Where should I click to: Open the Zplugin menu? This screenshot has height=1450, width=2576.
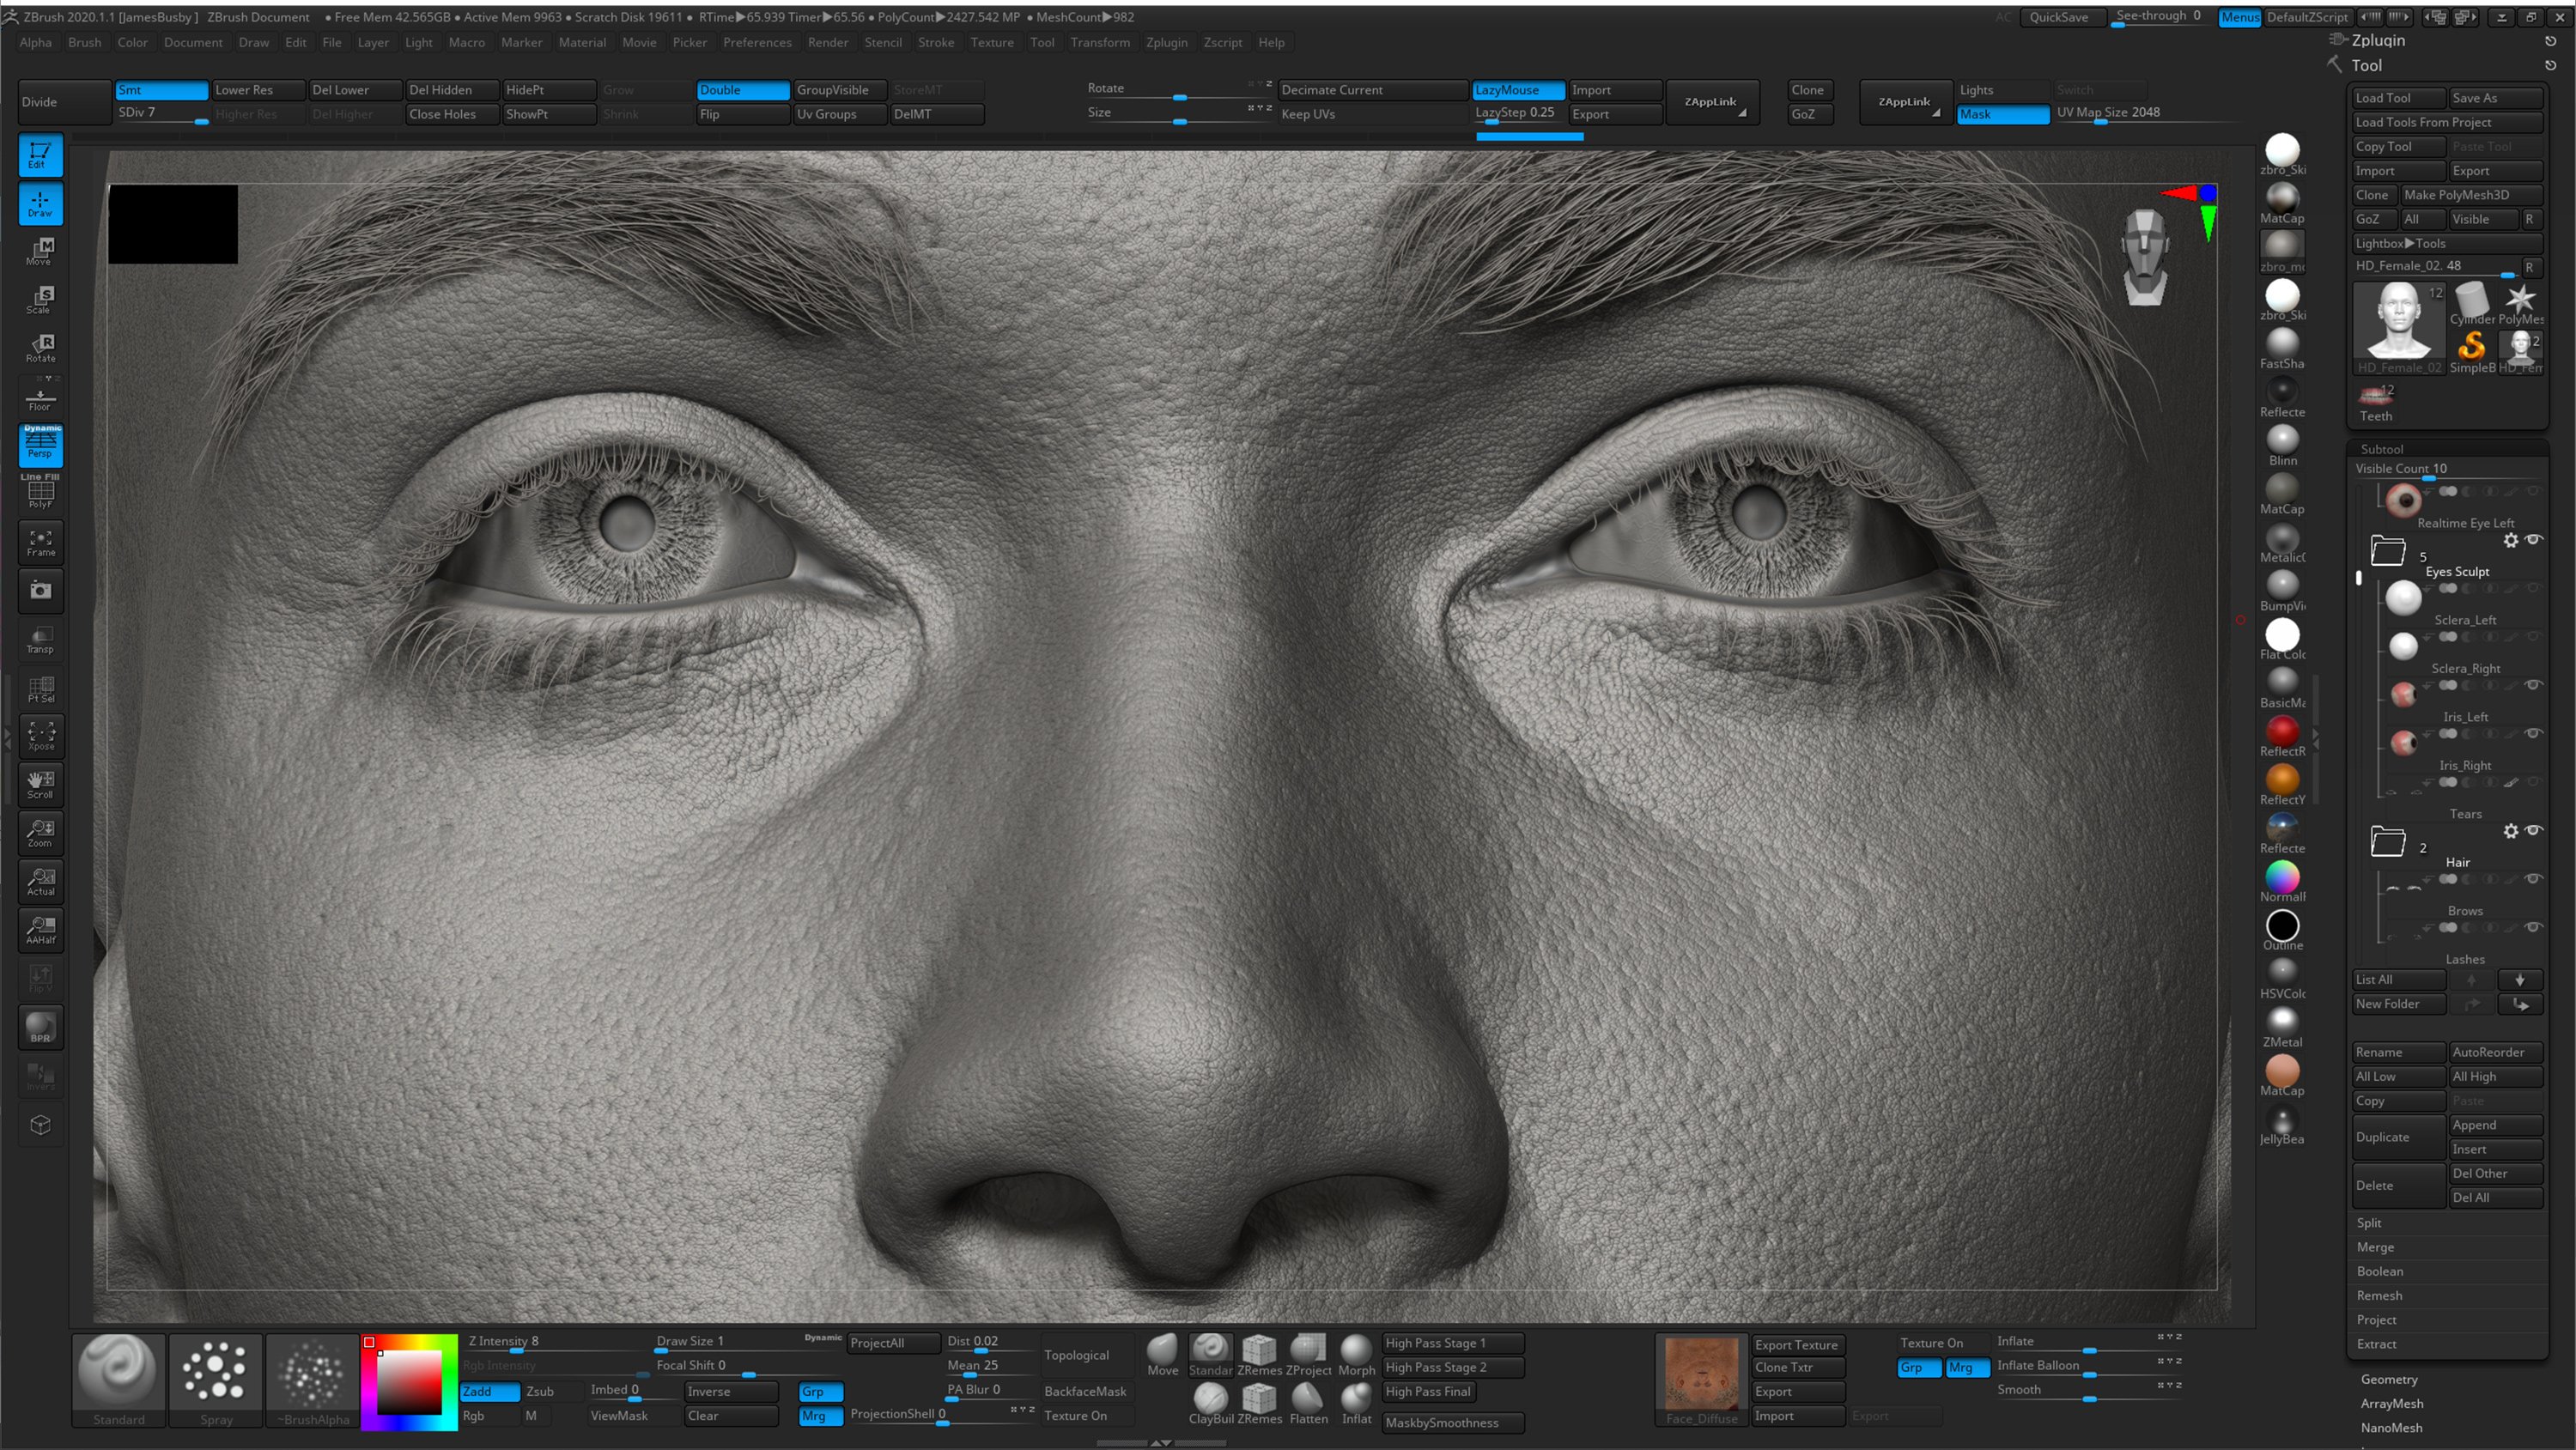[x=1167, y=42]
